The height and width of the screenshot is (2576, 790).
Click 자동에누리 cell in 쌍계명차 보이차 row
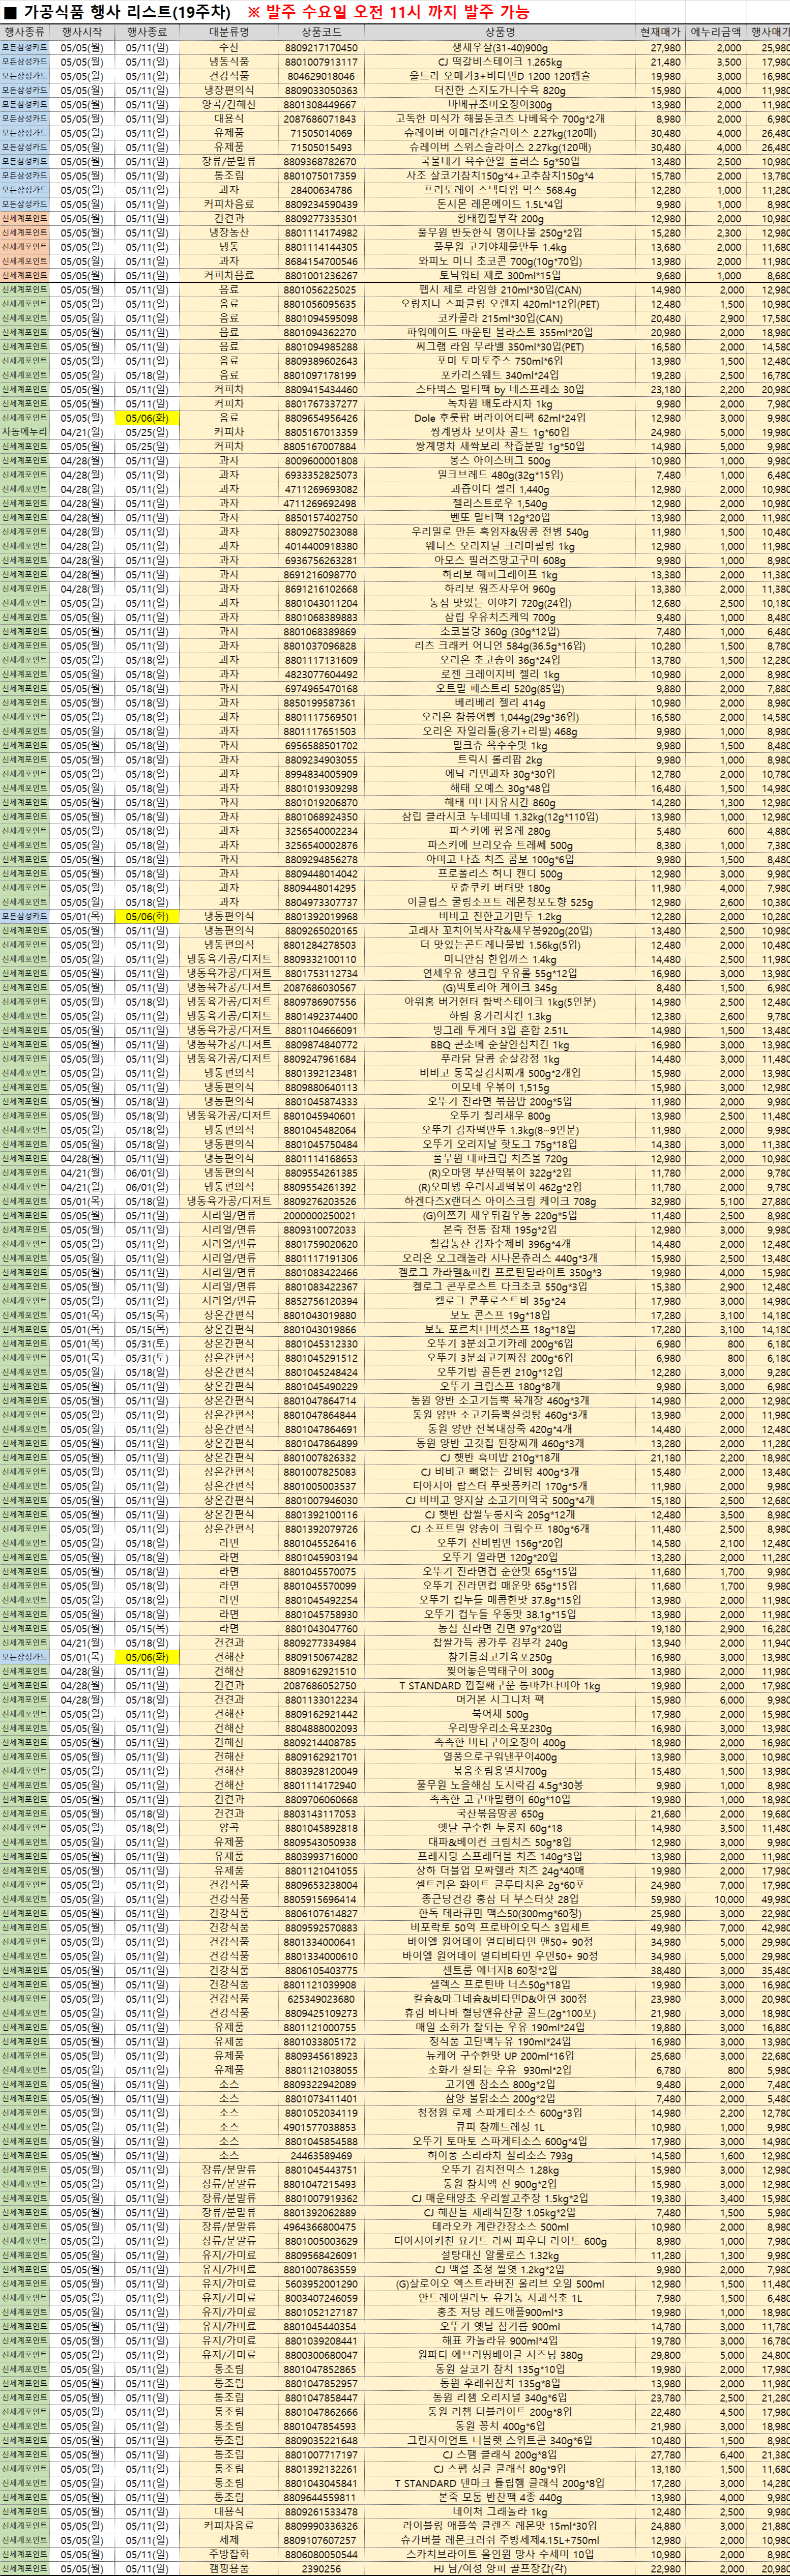click(24, 432)
